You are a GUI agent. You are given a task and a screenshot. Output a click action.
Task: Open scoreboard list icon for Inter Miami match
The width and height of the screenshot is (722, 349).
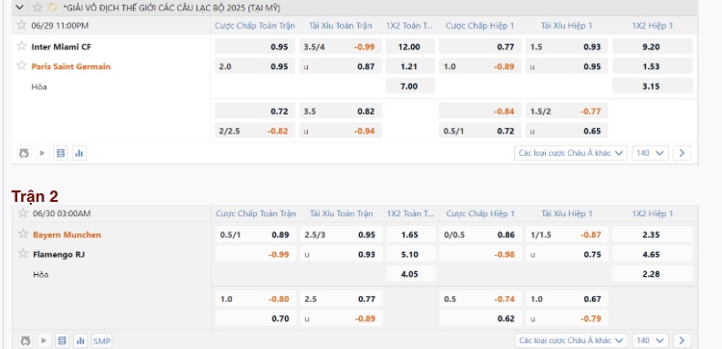click(61, 153)
